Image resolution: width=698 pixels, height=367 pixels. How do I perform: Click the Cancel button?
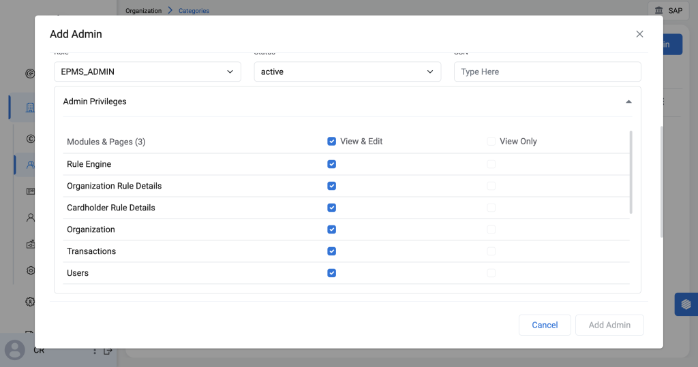[x=545, y=325]
